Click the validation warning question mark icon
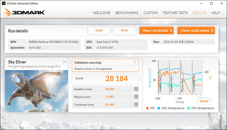This screenshot has width=227, height=130. tap(135, 63)
